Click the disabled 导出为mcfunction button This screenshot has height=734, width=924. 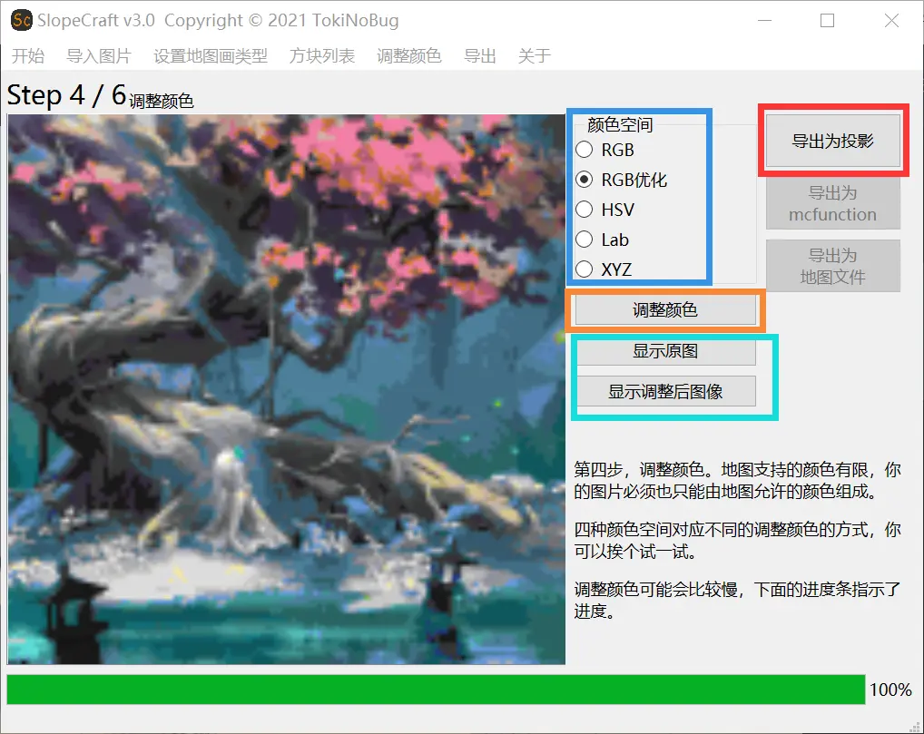coord(832,203)
